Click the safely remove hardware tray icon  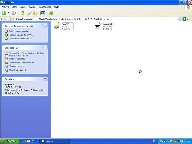point(168,141)
